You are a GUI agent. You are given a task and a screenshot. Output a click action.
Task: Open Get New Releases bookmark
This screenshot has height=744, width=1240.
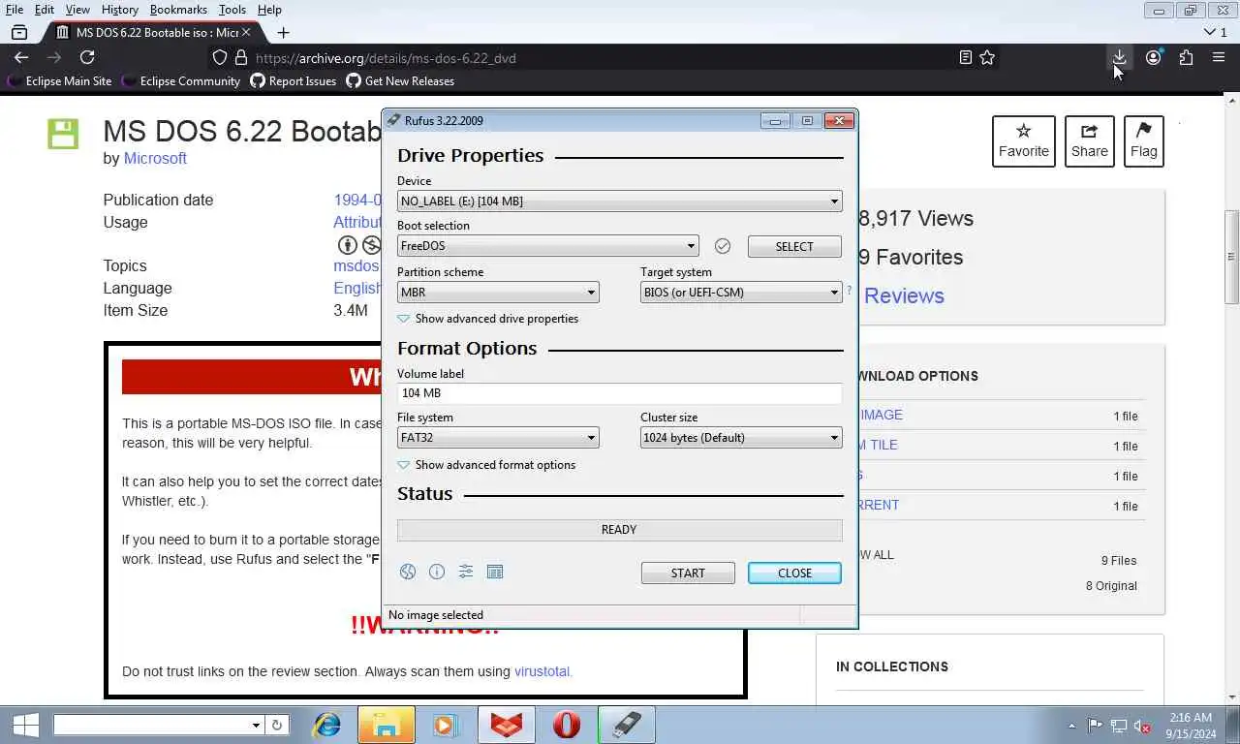(x=400, y=81)
